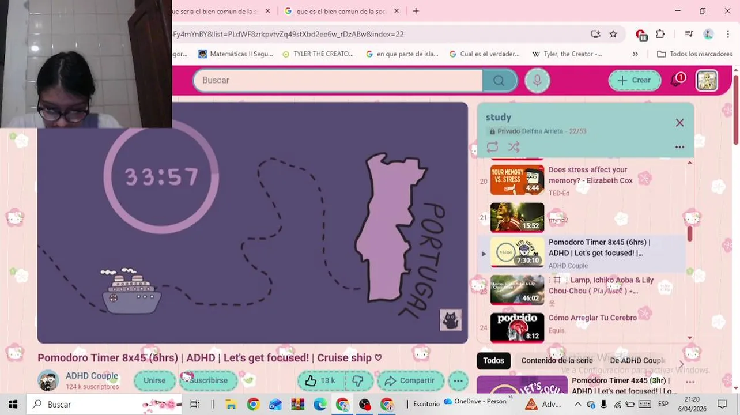Activate voice search microphone icon

click(x=537, y=81)
